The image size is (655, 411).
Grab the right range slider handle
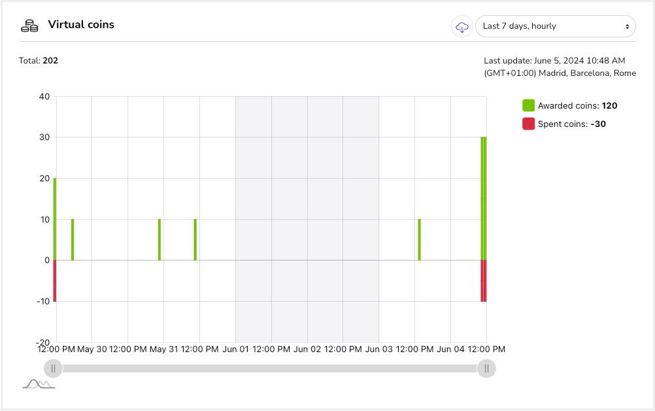486,368
